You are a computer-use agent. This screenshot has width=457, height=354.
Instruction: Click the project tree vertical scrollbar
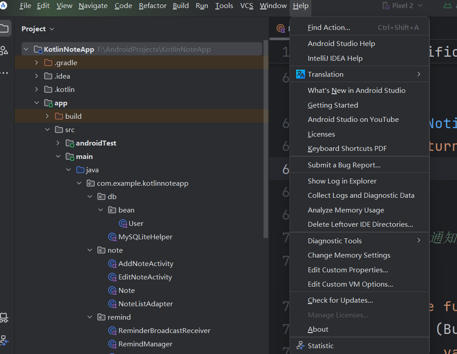pyautogui.click(x=265, y=139)
